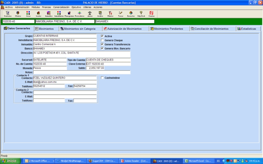This screenshot has height=164, width=263.
Task: Click the Archivo toolbar icon
Action: coord(100,14)
